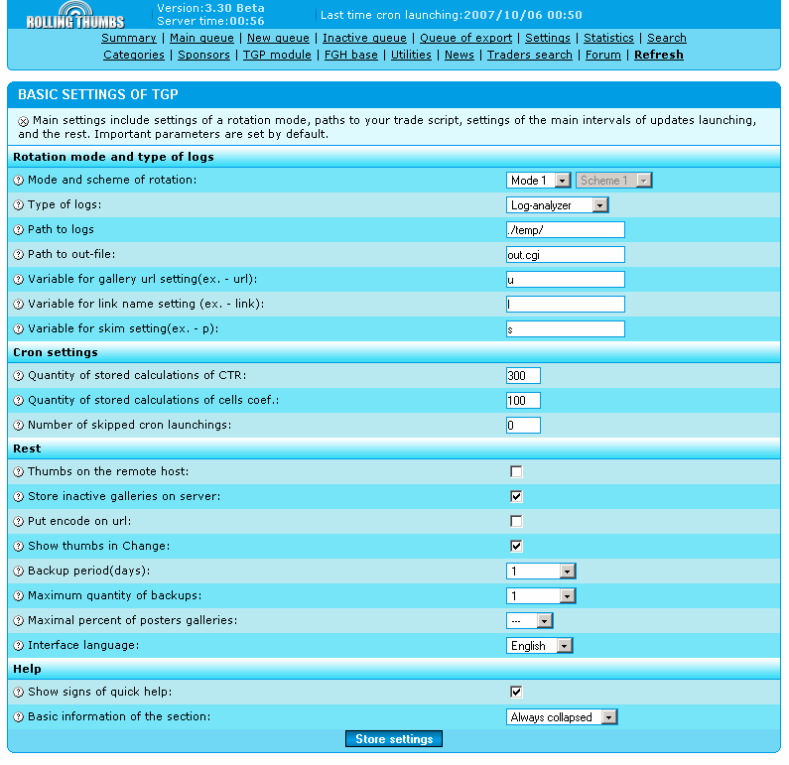Click the Path to out-file input field

coord(566,254)
